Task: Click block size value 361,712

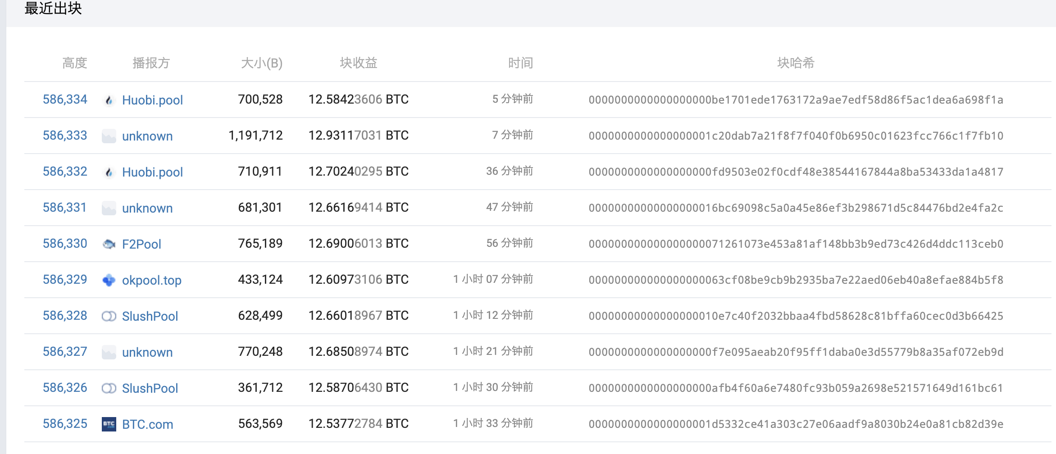Action: [260, 388]
